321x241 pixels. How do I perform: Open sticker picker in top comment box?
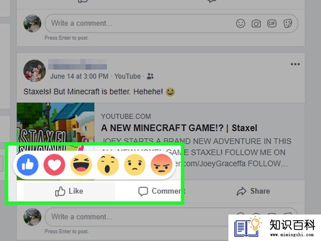point(287,23)
